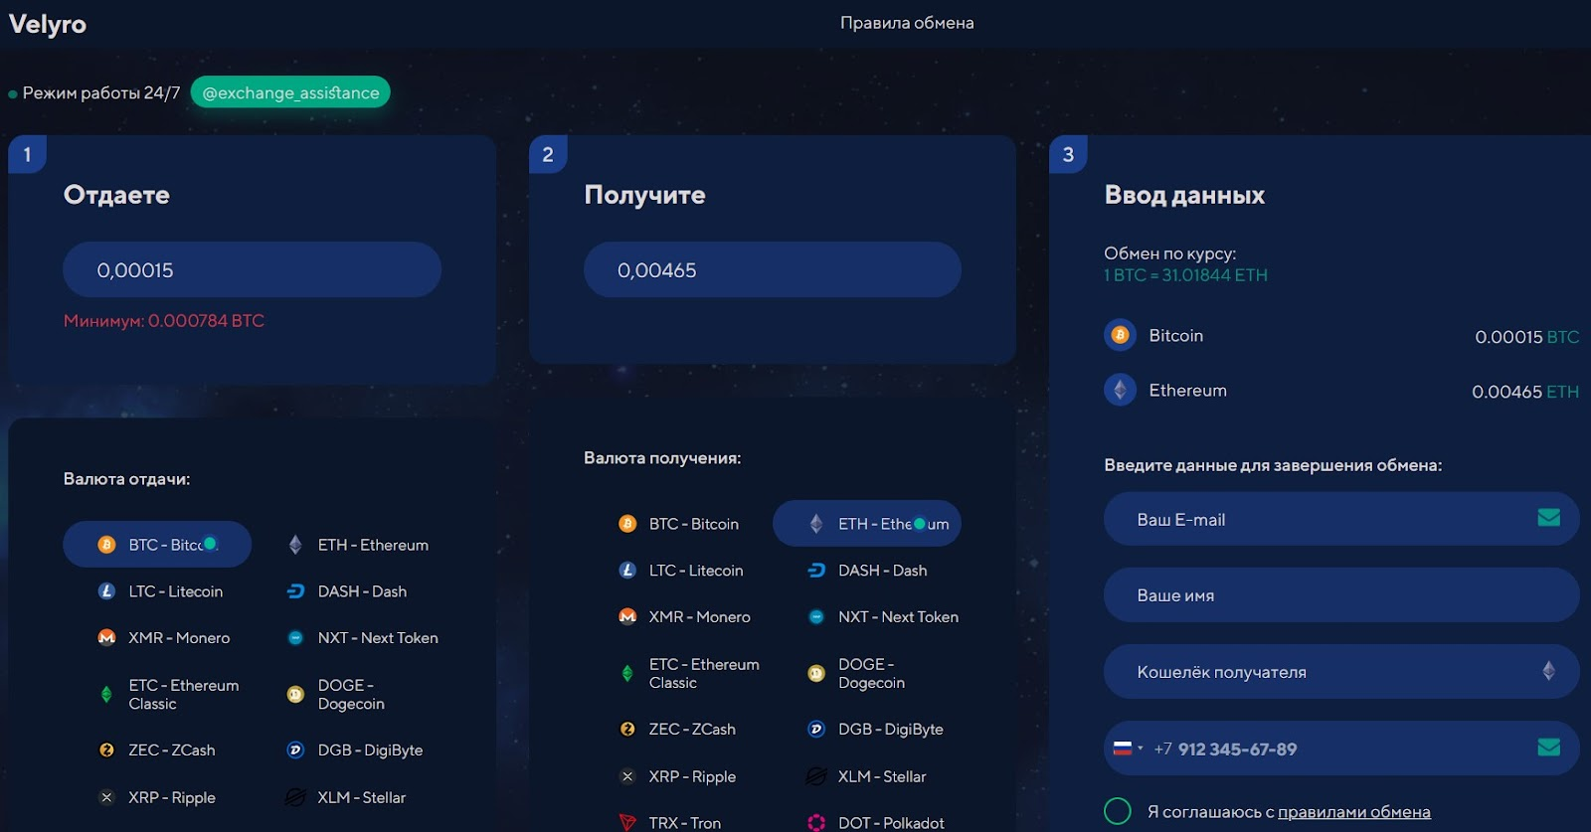Choose ETH - Ethereum as the currency to receive
This screenshot has width=1591, height=832.
[867, 524]
